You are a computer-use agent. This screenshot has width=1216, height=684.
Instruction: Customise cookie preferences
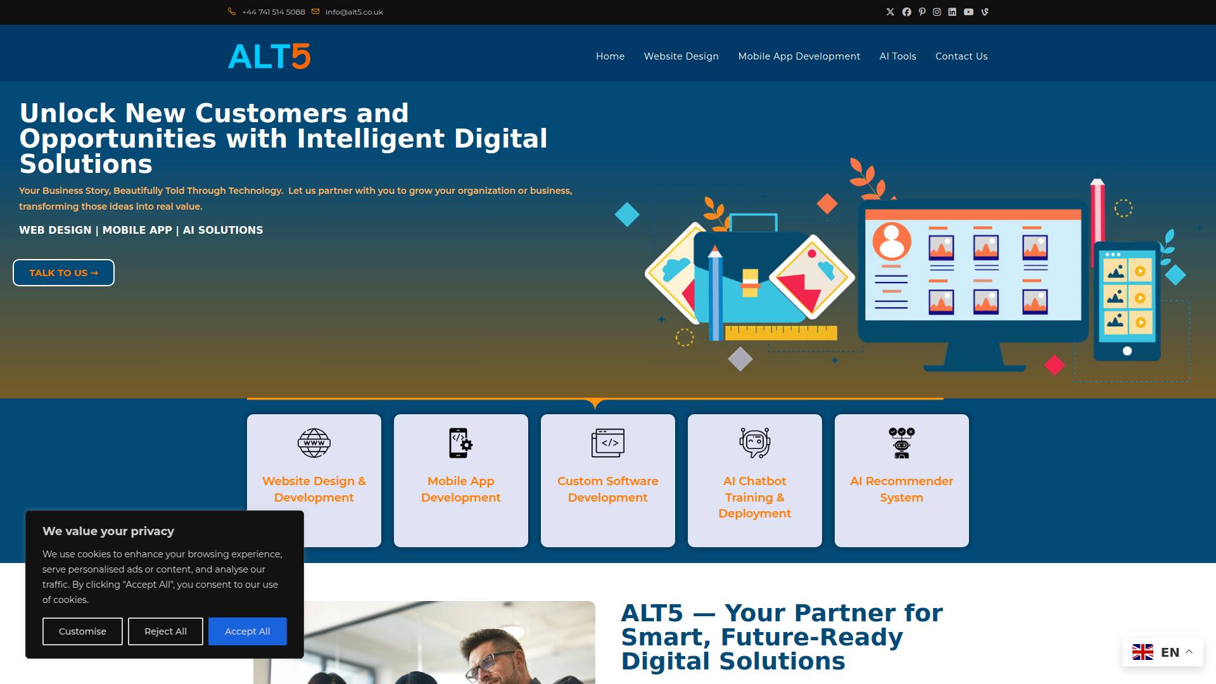click(x=82, y=631)
